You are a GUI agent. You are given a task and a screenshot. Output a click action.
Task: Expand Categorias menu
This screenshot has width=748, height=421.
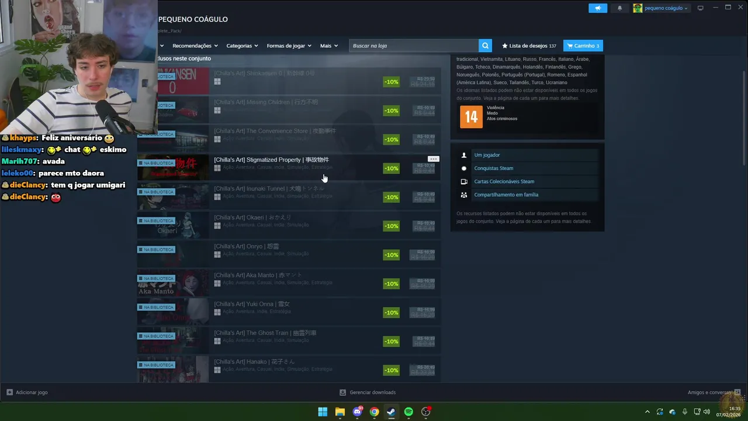(x=242, y=46)
